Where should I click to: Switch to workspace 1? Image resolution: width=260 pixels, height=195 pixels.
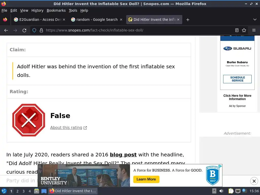(11, 191)
